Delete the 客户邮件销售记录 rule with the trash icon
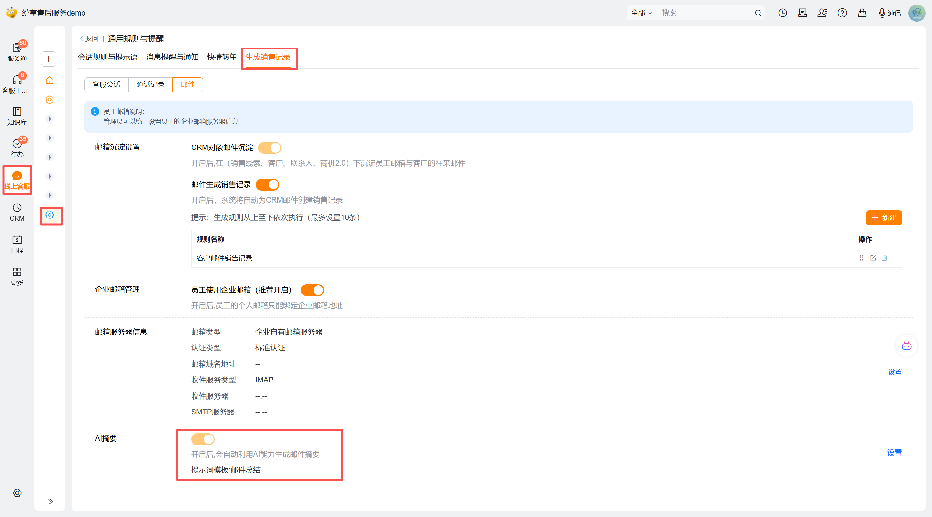Viewport: 932px width, 517px height. coord(884,258)
